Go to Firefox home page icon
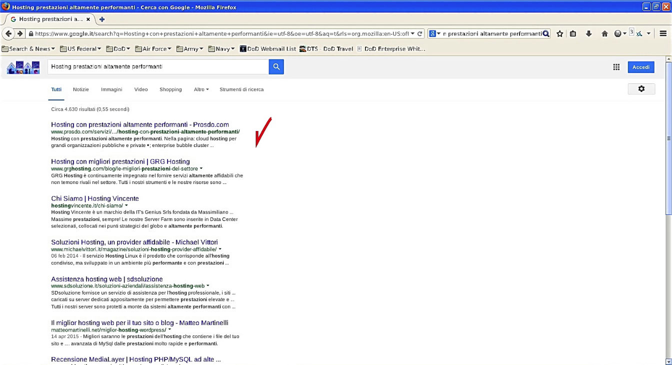 tap(604, 33)
